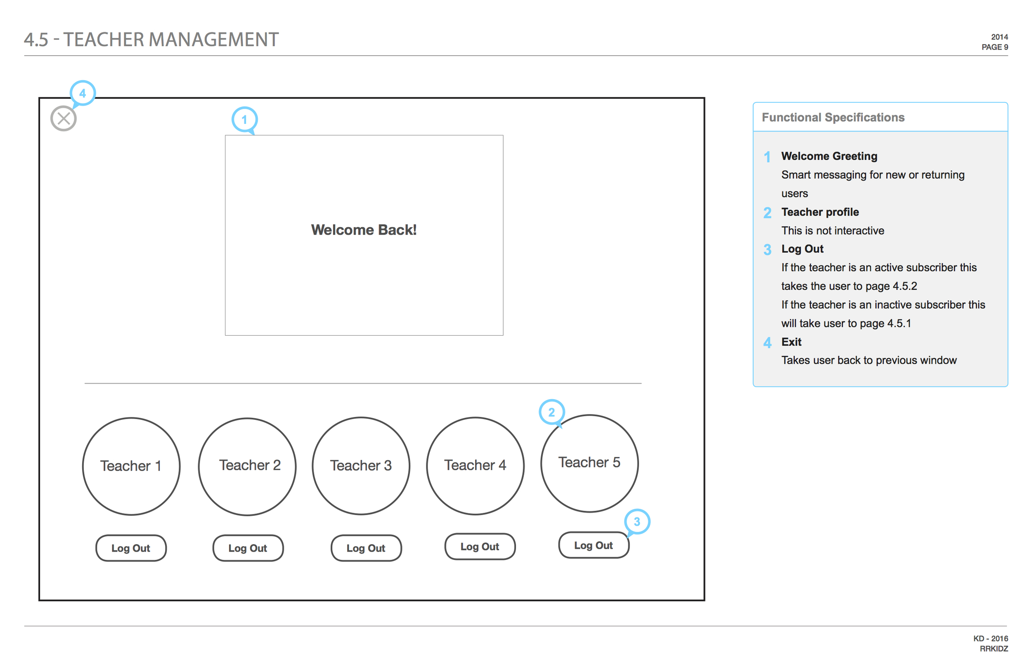Click the Welcome Greeting spec heading

pos(829,156)
